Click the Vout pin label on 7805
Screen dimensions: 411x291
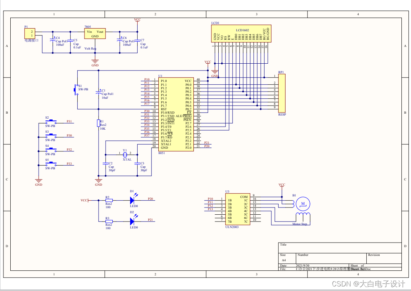[100, 32]
